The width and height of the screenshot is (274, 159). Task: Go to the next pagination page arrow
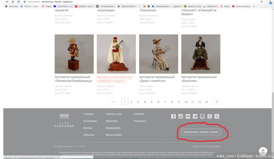(217, 102)
